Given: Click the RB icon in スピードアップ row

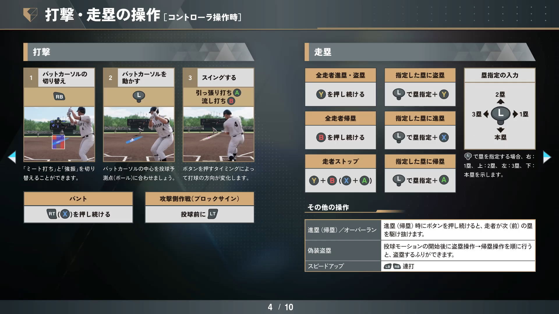Looking at the screenshot, I should (397, 267).
